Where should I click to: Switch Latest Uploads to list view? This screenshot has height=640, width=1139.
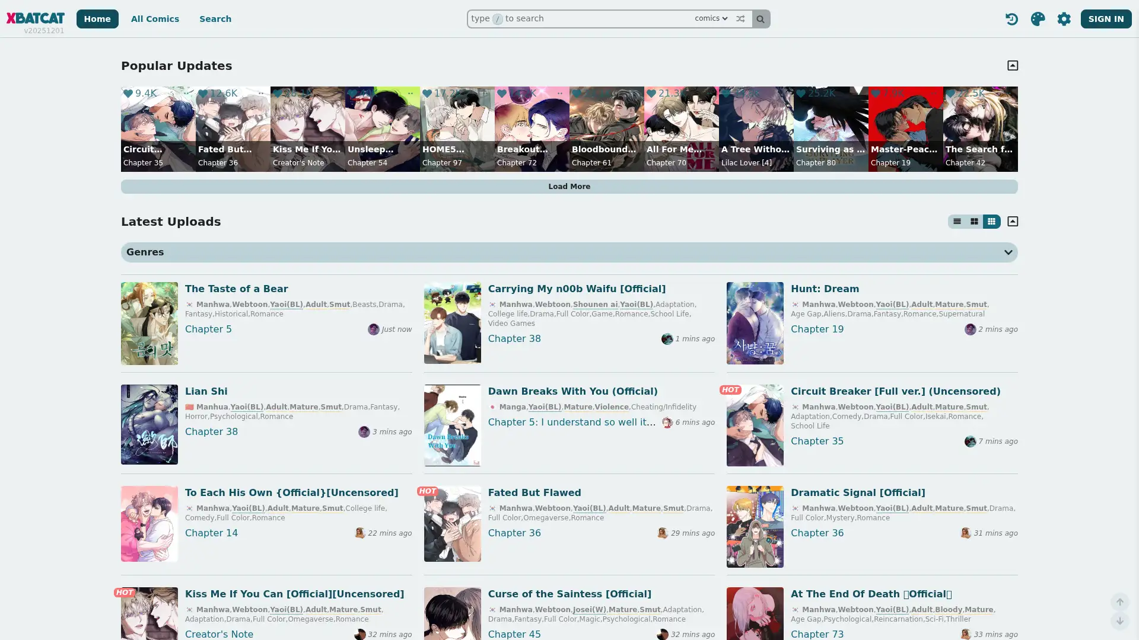pyautogui.click(x=957, y=221)
